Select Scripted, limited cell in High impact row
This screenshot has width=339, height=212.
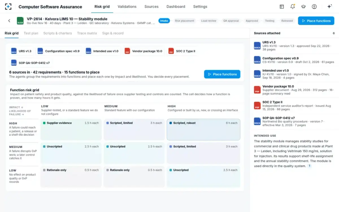click(x=134, y=129)
